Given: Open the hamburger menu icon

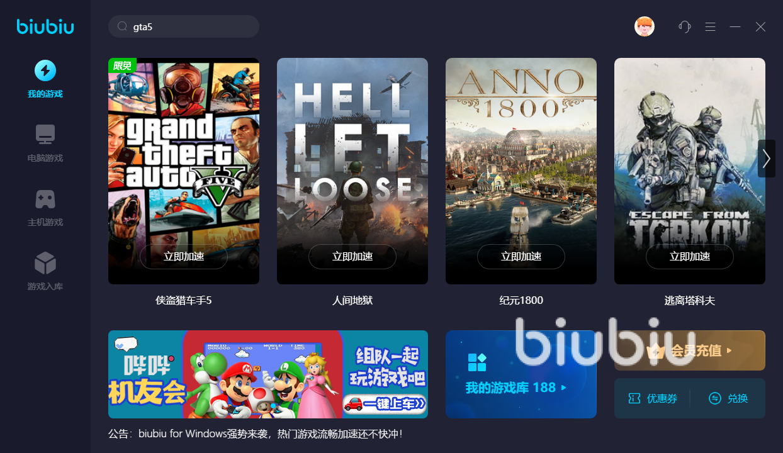Looking at the screenshot, I should click(710, 26).
